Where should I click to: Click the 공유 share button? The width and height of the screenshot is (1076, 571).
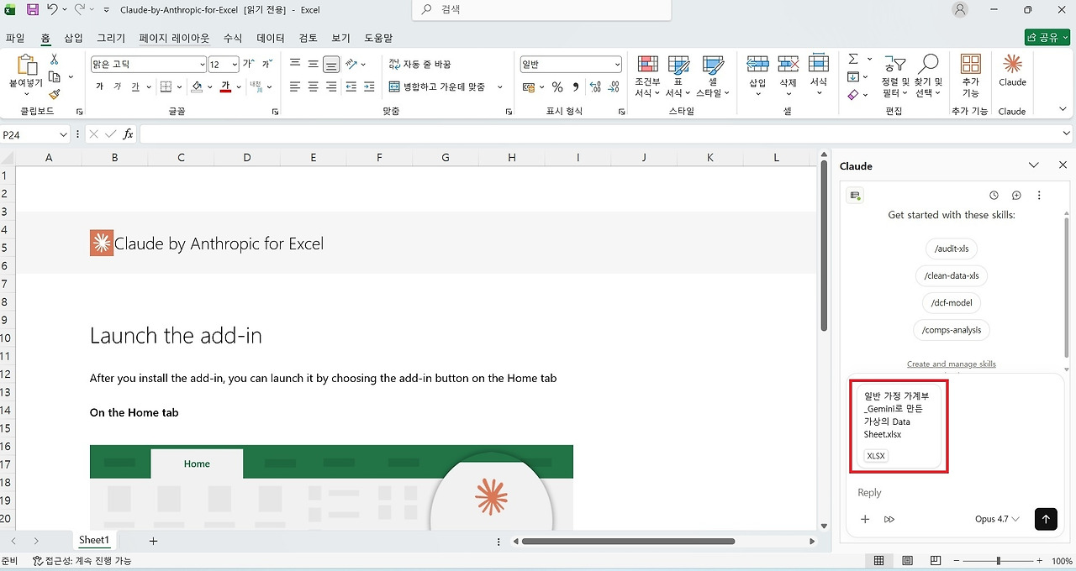(1047, 38)
